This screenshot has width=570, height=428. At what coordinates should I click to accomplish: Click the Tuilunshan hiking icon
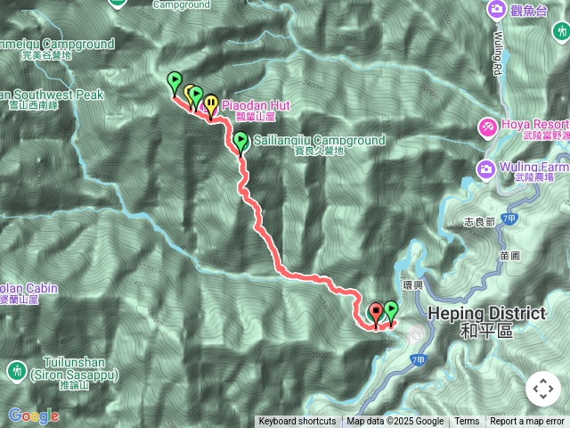[16, 373]
